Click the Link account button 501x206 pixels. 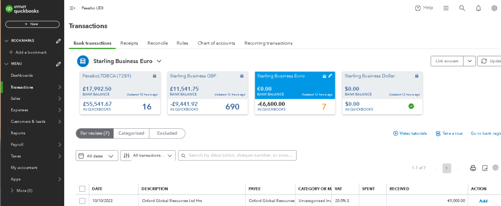click(447, 61)
